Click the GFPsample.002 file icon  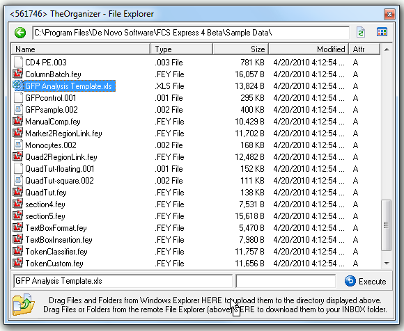[18, 109]
